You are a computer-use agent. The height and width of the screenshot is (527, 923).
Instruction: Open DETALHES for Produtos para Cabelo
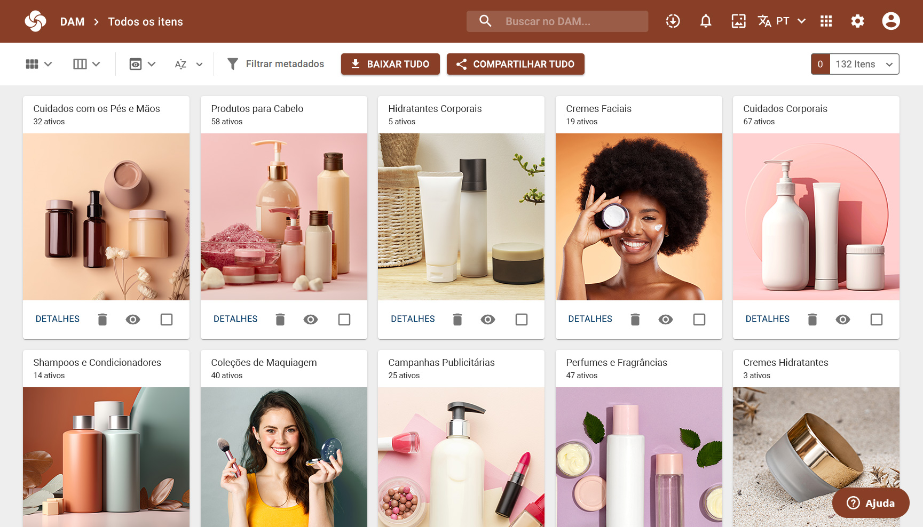pos(235,319)
